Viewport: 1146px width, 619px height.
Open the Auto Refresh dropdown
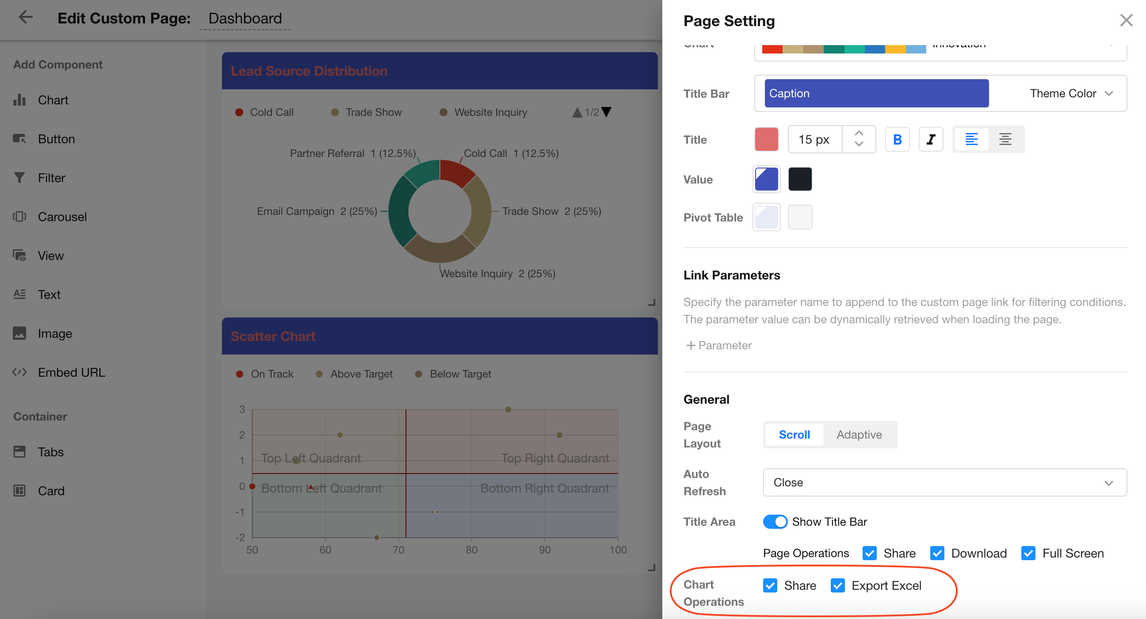point(944,482)
